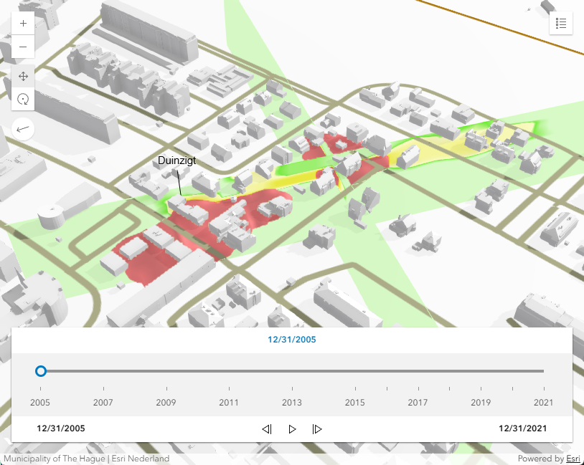Reset the compass orientation

(23, 128)
